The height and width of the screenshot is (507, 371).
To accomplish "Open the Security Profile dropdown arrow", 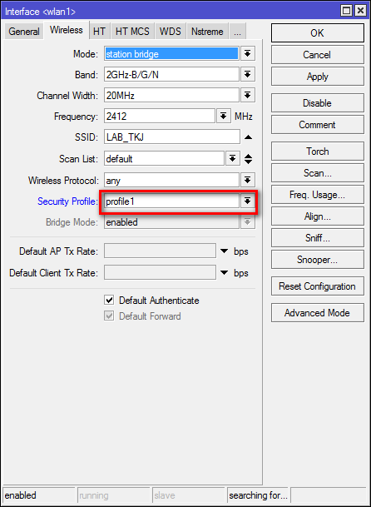I will click(248, 201).
